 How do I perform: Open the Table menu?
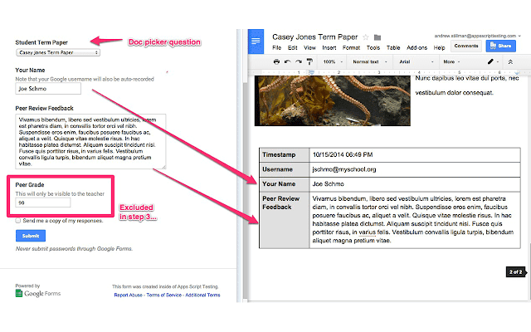pos(393,48)
